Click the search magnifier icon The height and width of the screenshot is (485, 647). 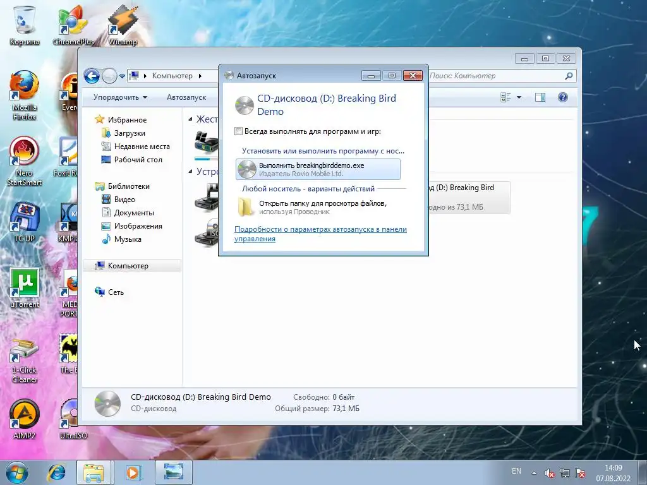point(569,76)
